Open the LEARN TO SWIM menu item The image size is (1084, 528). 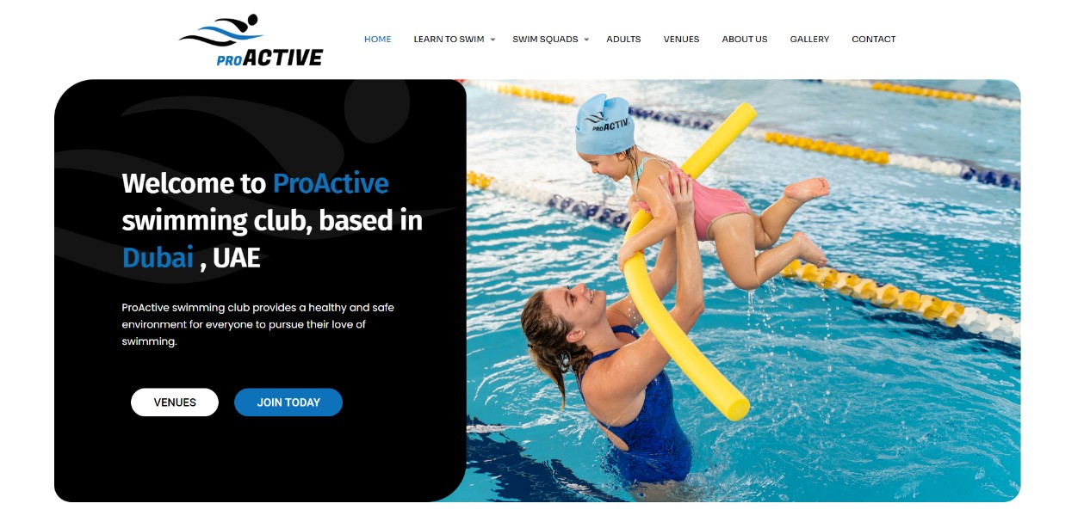point(449,40)
